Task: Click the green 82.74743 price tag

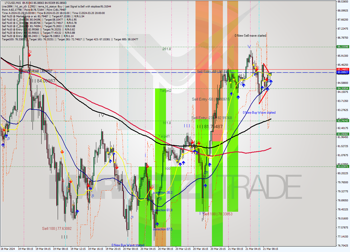Action: 343,121
